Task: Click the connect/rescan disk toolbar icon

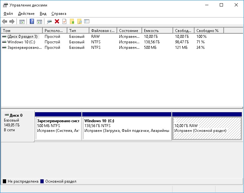Action: tap(49, 22)
